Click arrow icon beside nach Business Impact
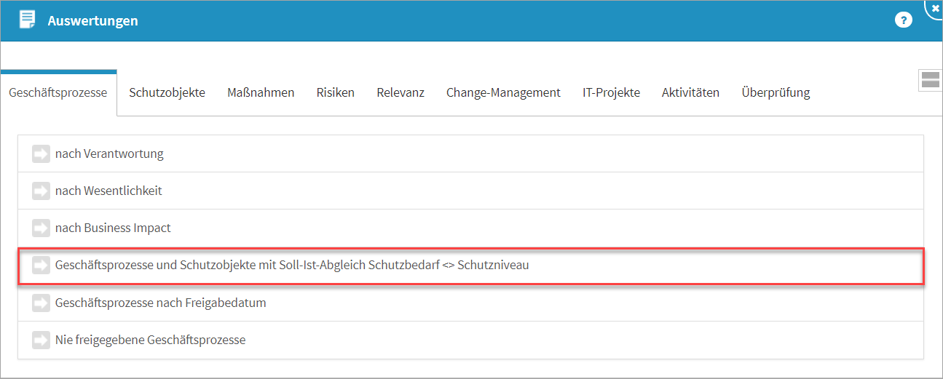The width and height of the screenshot is (943, 379). [41, 228]
